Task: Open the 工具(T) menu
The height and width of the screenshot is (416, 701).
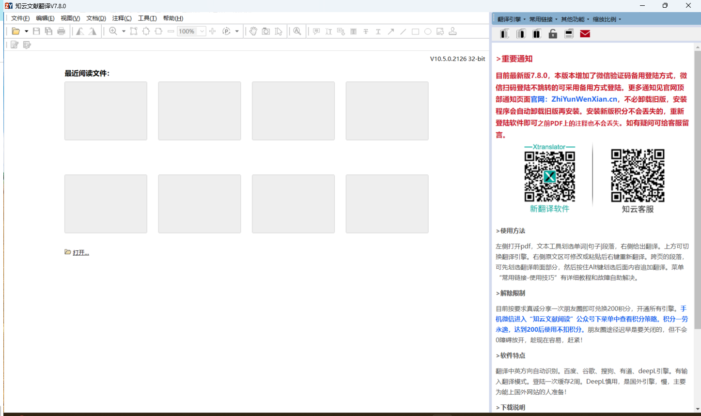Action: 147,18
